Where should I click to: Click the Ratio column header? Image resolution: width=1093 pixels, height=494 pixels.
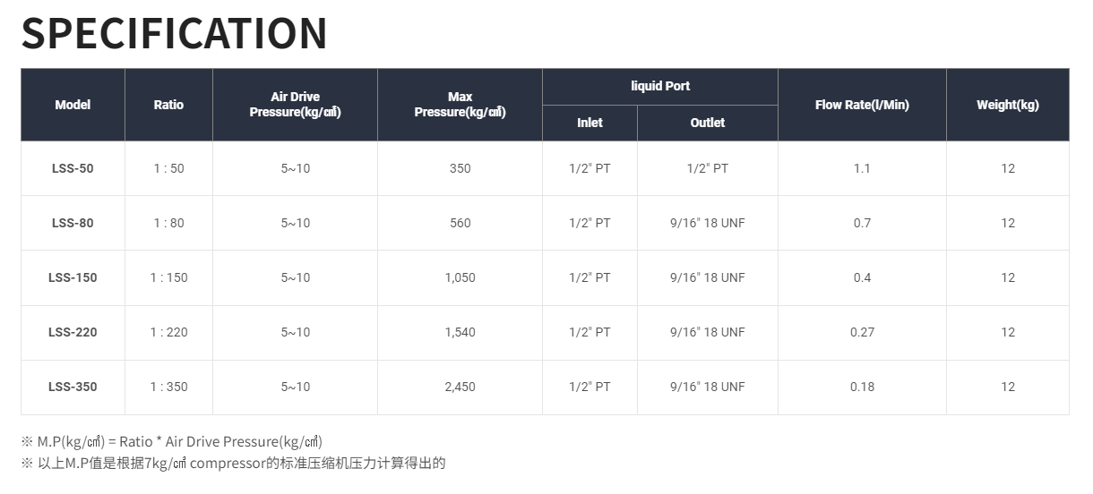pyautogui.click(x=168, y=105)
